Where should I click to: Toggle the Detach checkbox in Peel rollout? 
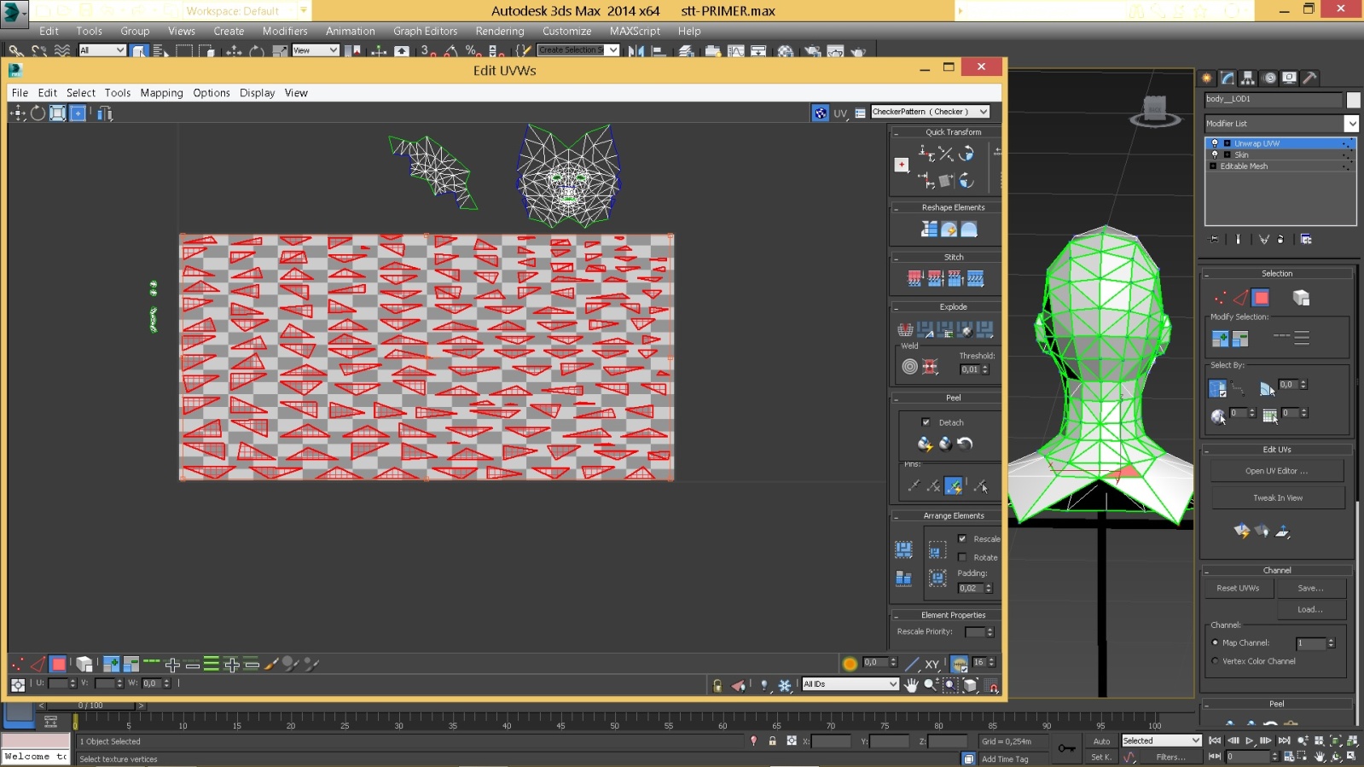(x=926, y=422)
